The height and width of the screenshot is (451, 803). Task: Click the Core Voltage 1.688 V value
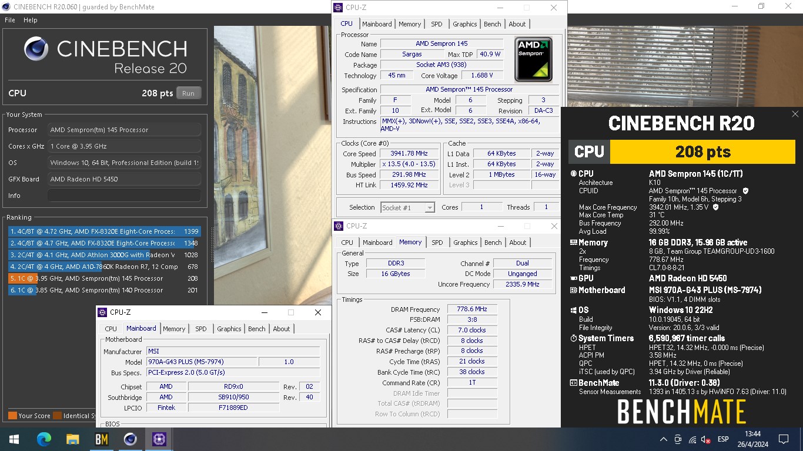click(482, 75)
